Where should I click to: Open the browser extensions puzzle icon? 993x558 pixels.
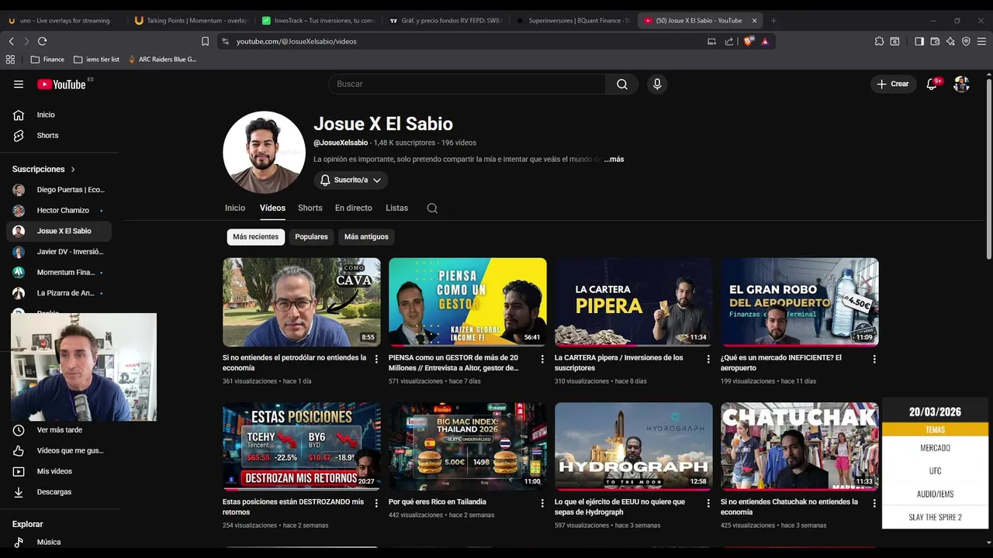click(879, 41)
